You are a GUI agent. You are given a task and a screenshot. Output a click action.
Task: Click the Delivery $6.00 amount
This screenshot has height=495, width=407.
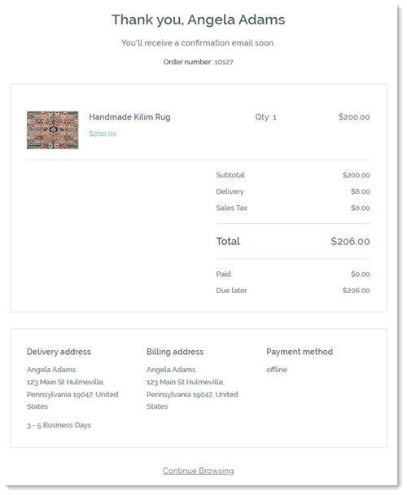(361, 191)
